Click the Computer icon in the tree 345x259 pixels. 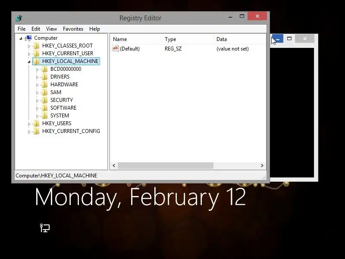click(x=28, y=38)
